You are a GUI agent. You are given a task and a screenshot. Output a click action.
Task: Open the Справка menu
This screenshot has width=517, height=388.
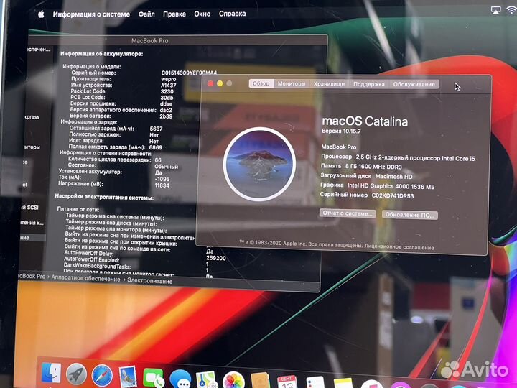[232, 14]
